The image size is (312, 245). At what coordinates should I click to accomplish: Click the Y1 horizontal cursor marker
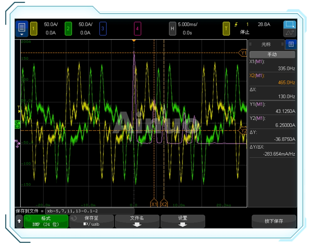[x=243, y=53]
